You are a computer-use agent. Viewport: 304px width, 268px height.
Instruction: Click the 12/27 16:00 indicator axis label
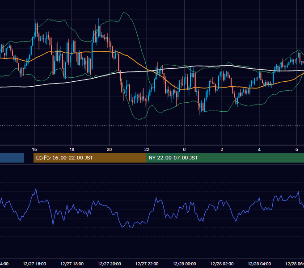(x=34, y=264)
